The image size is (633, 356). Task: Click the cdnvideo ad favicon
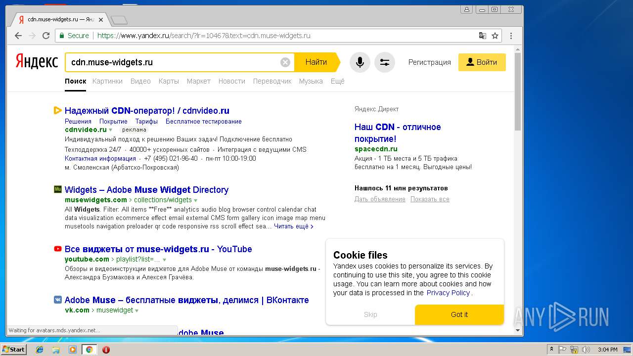pyautogui.click(x=57, y=111)
